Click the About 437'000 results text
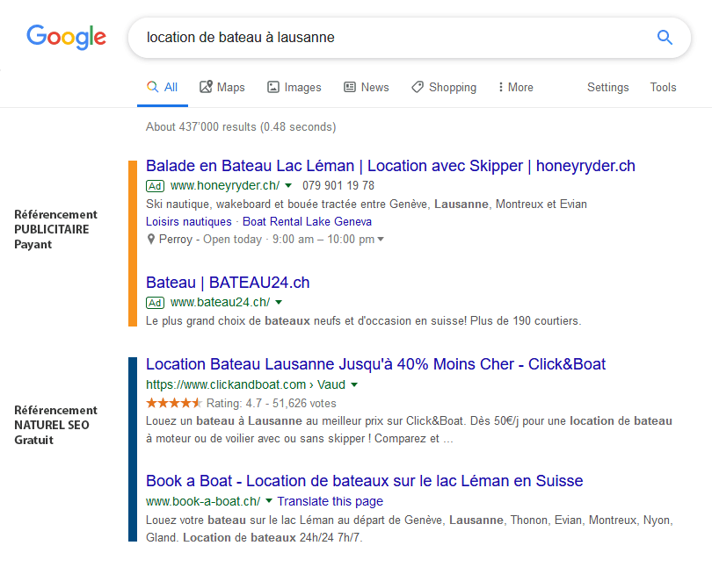 [241, 127]
